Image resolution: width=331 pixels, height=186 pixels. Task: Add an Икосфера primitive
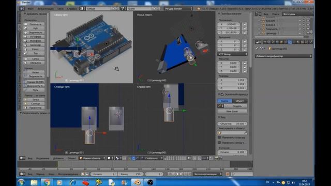coord(34,41)
